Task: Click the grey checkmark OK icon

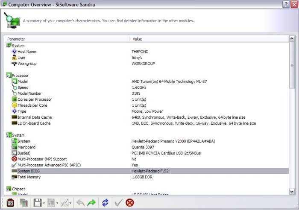Action: [118, 203]
